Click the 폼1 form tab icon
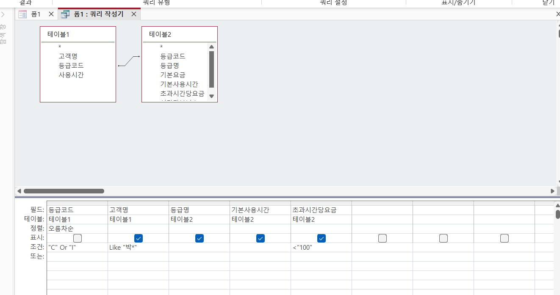Image resolution: width=560 pixels, height=295 pixels. coord(22,14)
